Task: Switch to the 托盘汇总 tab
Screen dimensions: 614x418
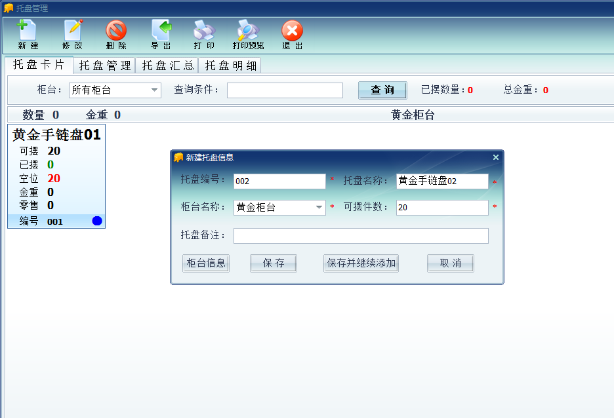Action: [167, 66]
